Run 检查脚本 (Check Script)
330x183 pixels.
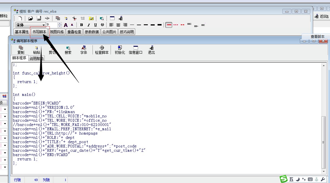coord(102,50)
